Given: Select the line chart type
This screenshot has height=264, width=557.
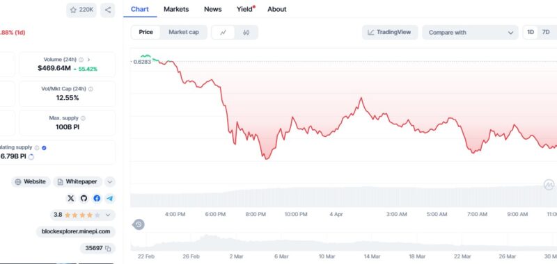Looking at the screenshot, I should (223, 33).
